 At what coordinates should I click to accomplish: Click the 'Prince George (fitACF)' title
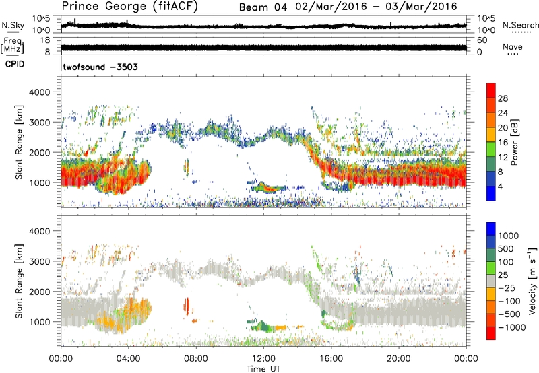[x=130, y=6]
